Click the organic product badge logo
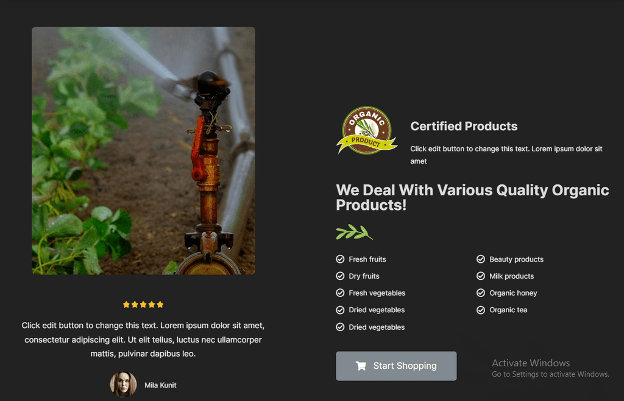 tap(366, 130)
